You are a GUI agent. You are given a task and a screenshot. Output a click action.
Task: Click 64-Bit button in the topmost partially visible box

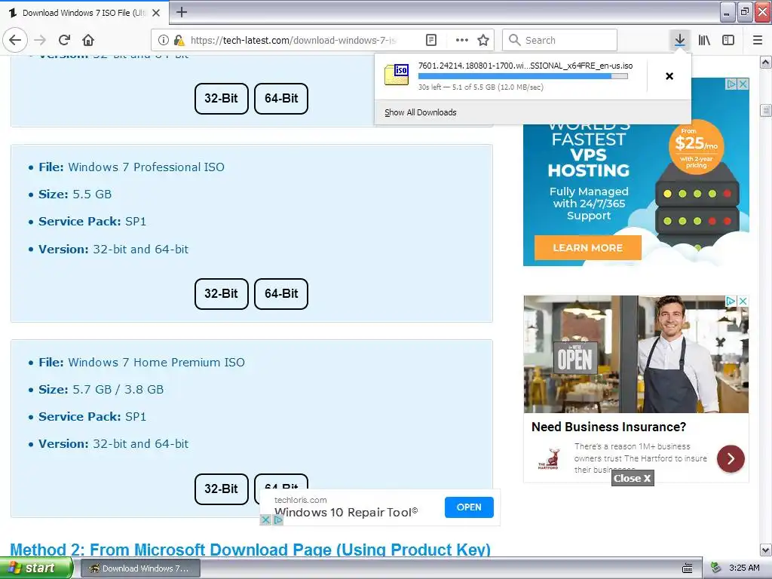click(281, 99)
